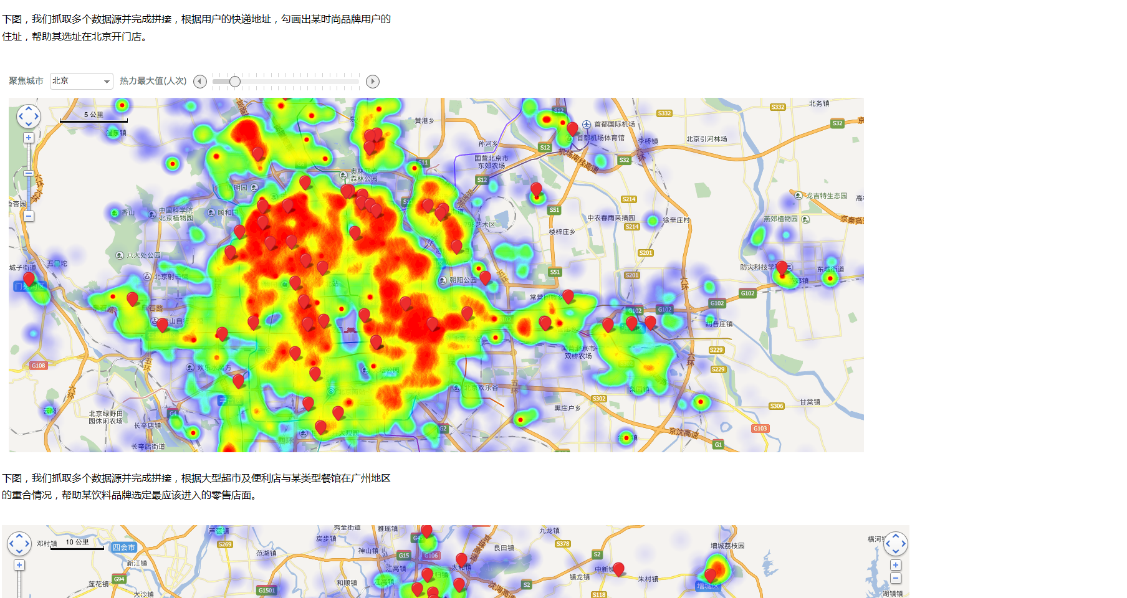
Task: Click the left pan control on the Guangzhou map
Action: pos(19,543)
